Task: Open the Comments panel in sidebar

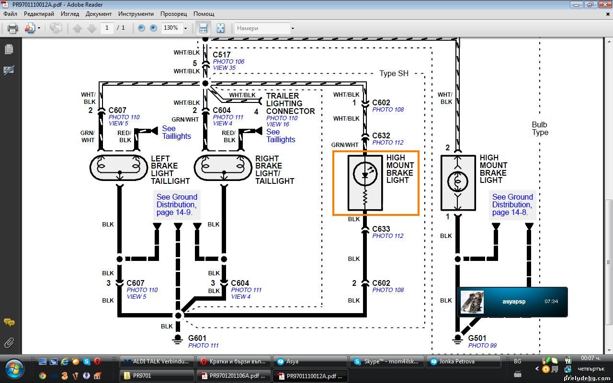Action: (x=9, y=323)
